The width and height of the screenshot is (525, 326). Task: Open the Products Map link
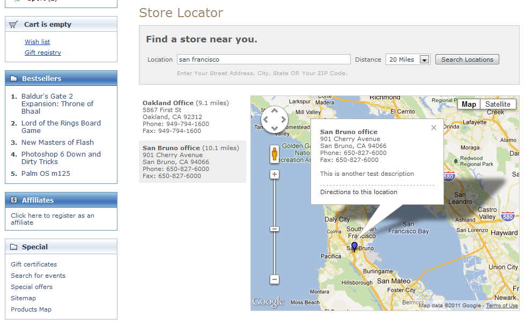click(31, 309)
